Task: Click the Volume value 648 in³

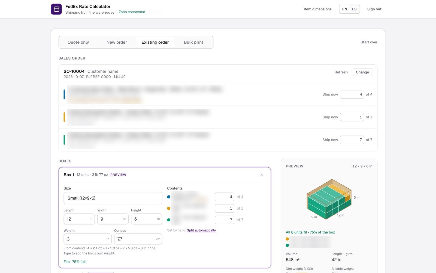Action: pyautogui.click(x=293, y=260)
